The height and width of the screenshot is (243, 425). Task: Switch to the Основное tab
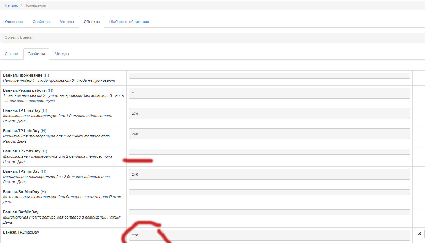pyautogui.click(x=14, y=22)
